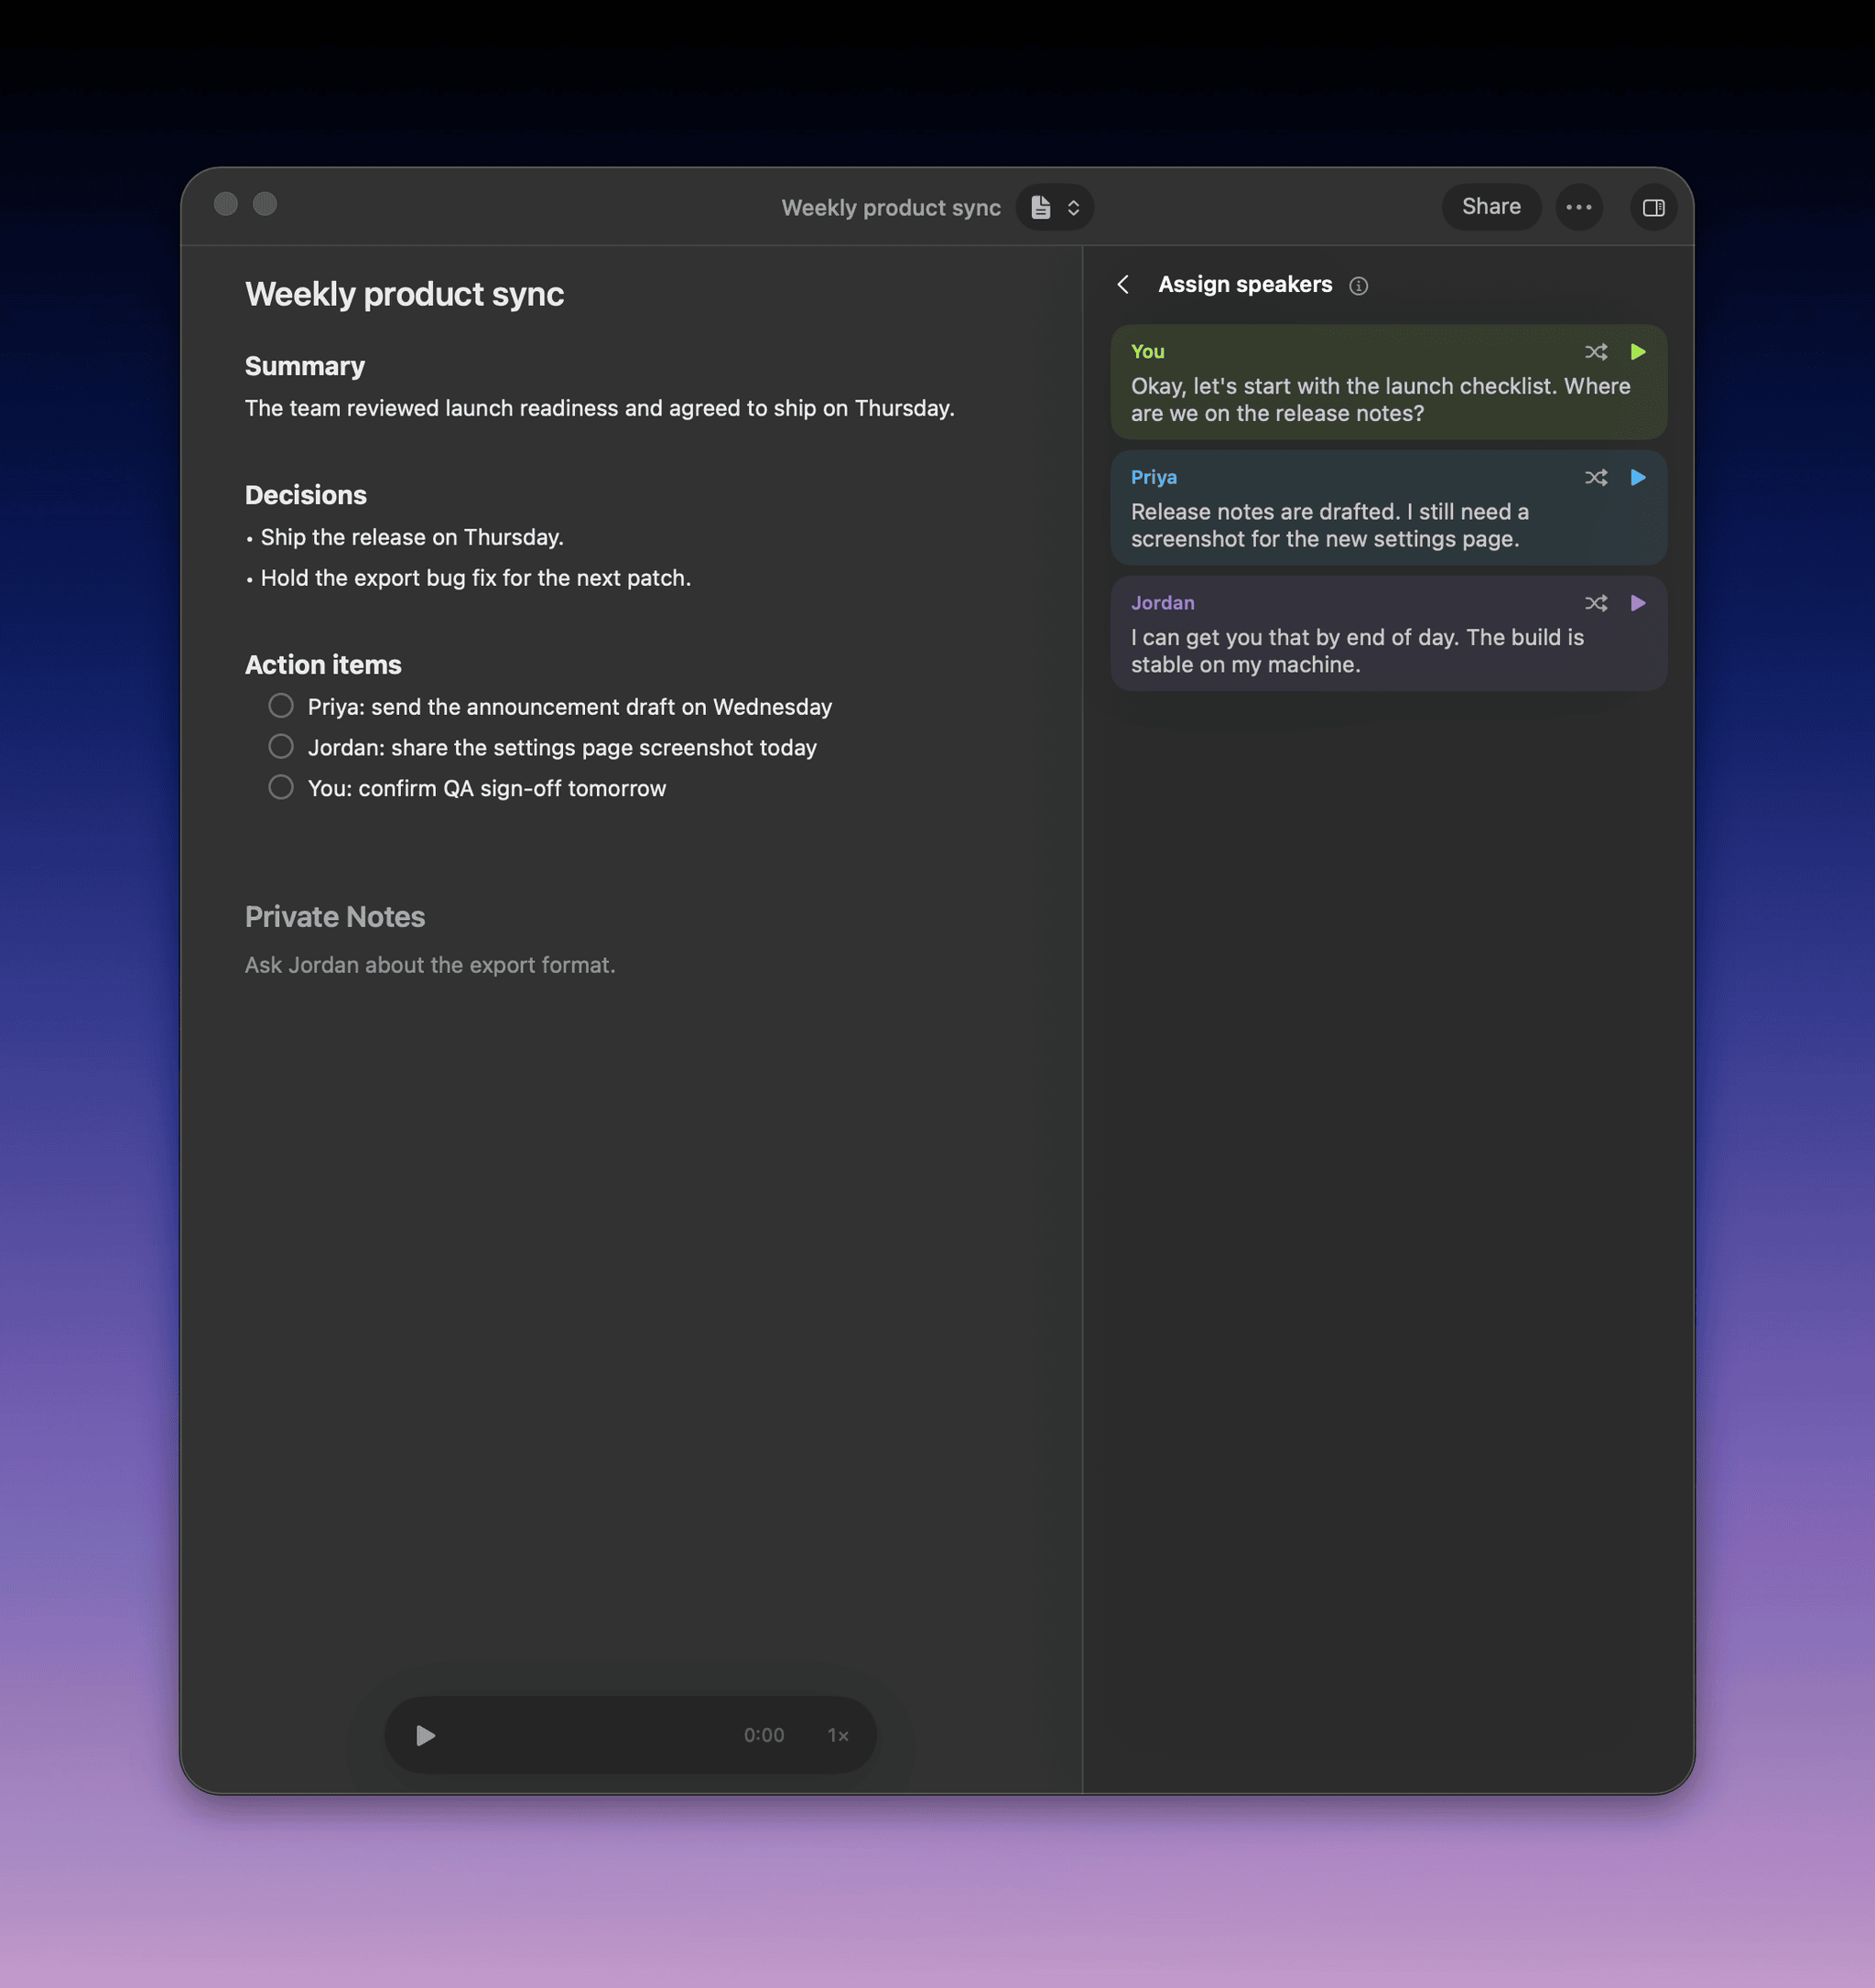
Task: Click the 0:00 playback time
Action: (x=764, y=1735)
